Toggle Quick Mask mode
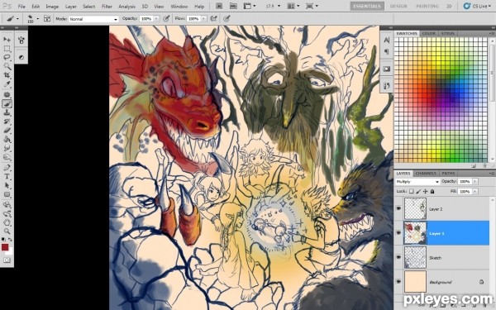Viewport: 496px width, 310px height. point(7,260)
